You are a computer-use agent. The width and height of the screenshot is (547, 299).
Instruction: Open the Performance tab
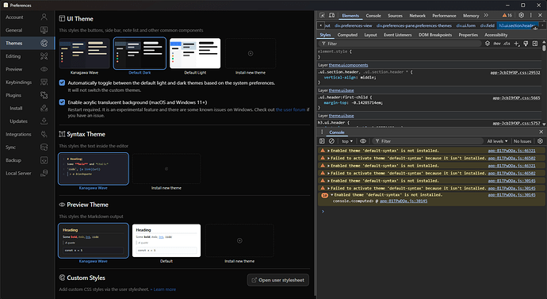(x=444, y=16)
